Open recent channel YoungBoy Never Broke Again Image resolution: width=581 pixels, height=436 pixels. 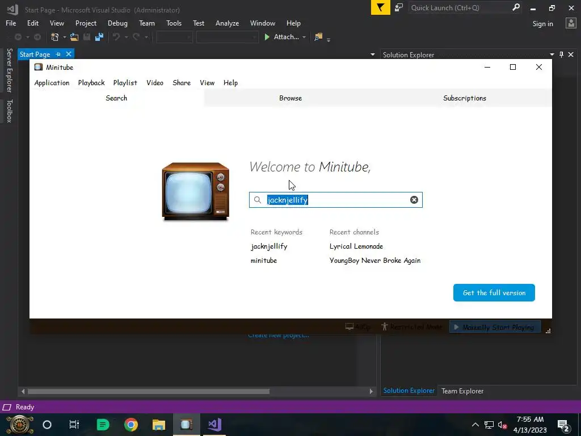tap(375, 260)
